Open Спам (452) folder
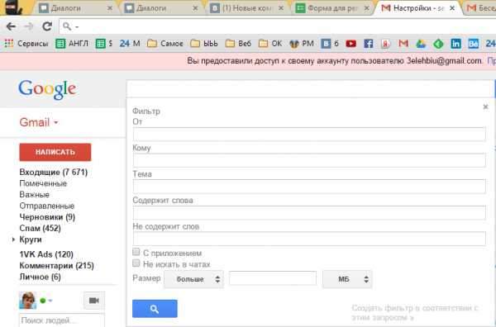The height and width of the screenshot is (327, 496). pos(41,228)
